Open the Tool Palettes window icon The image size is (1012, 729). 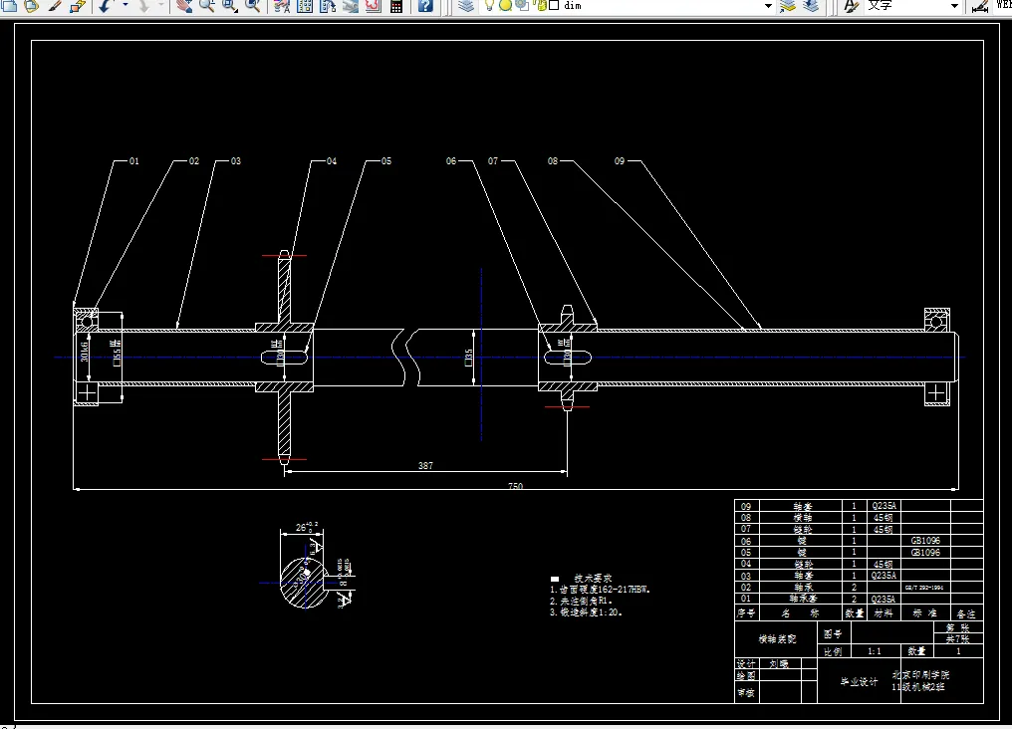[x=328, y=6]
